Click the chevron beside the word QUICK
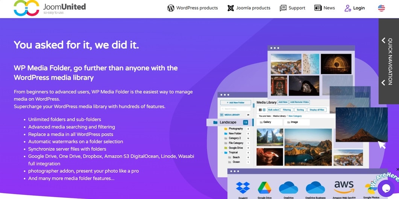399x199 pixels. 383,41
